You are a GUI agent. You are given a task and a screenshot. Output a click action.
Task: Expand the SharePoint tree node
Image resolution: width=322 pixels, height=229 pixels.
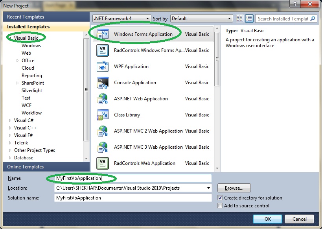click(x=17, y=83)
